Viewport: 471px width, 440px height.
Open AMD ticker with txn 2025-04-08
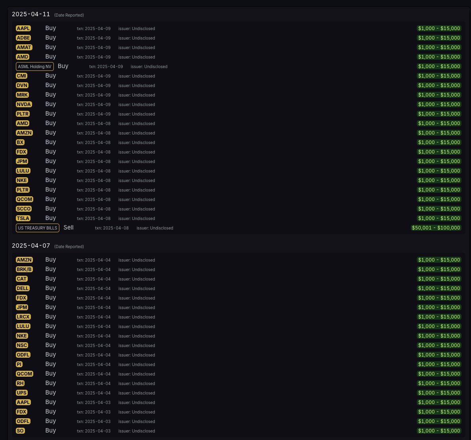23,123
